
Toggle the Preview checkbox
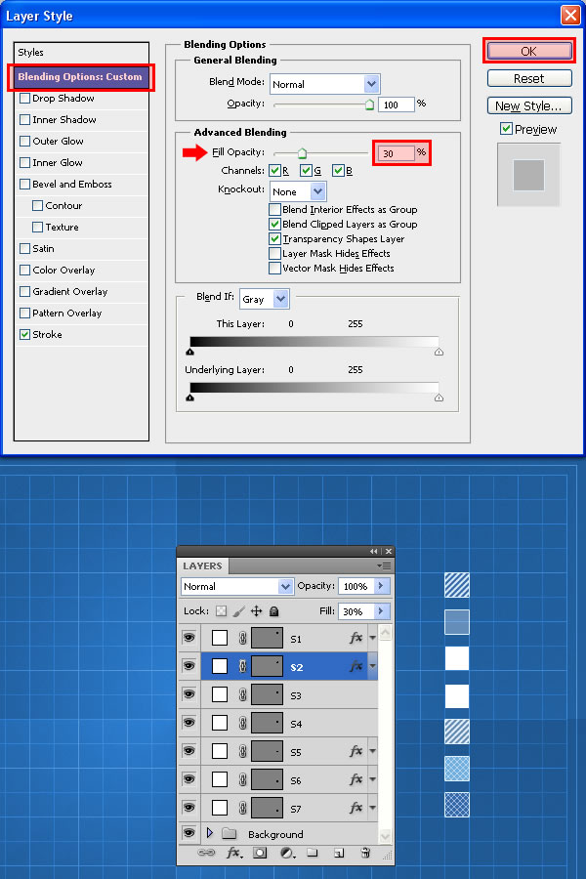click(x=506, y=129)
